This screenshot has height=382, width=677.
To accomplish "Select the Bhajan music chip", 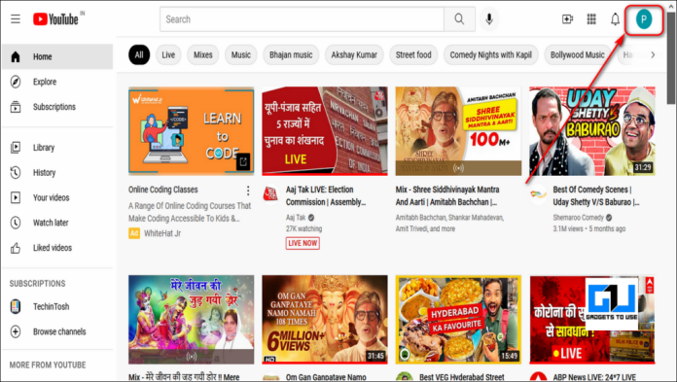I will click(291, 54).
